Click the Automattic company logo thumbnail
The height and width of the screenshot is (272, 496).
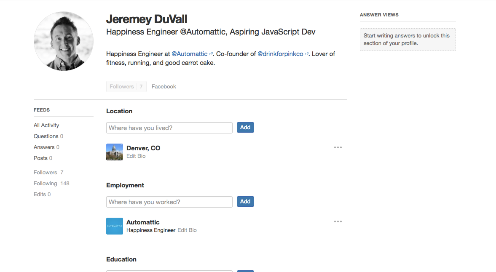[115, 226]
